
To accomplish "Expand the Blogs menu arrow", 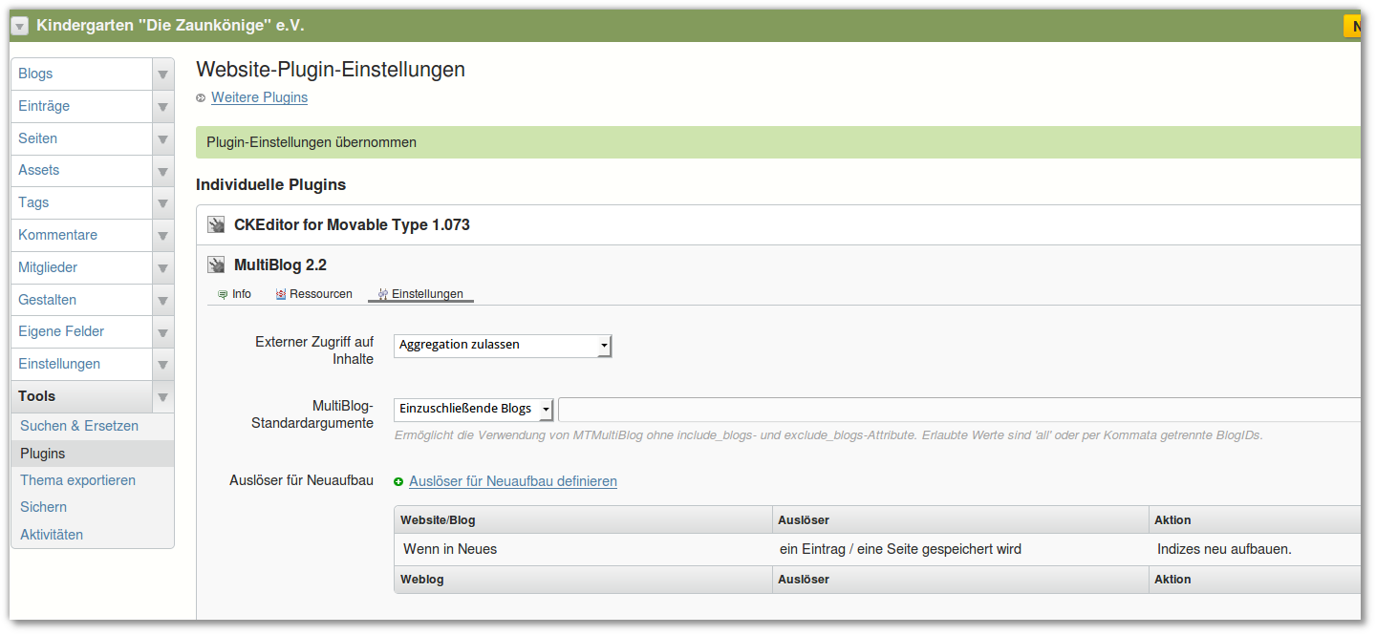I will (x=163, y=74).
